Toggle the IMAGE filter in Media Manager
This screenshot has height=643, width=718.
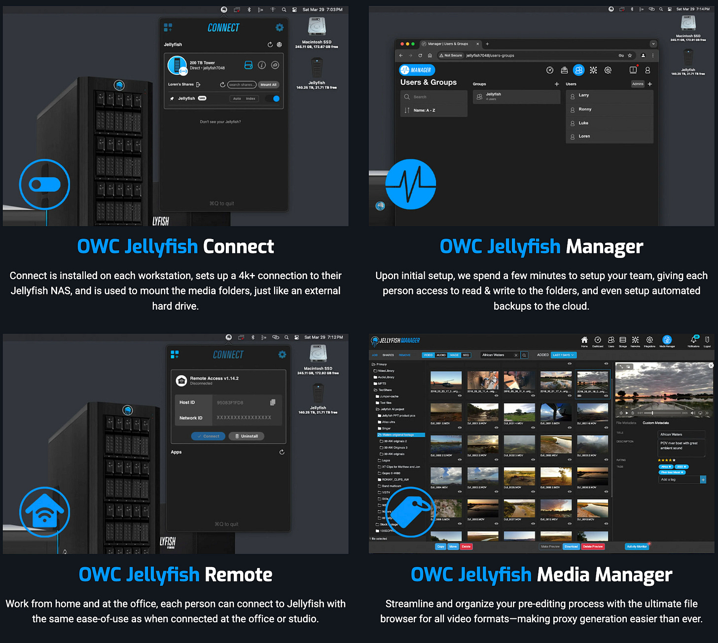[x=454, y=355]
